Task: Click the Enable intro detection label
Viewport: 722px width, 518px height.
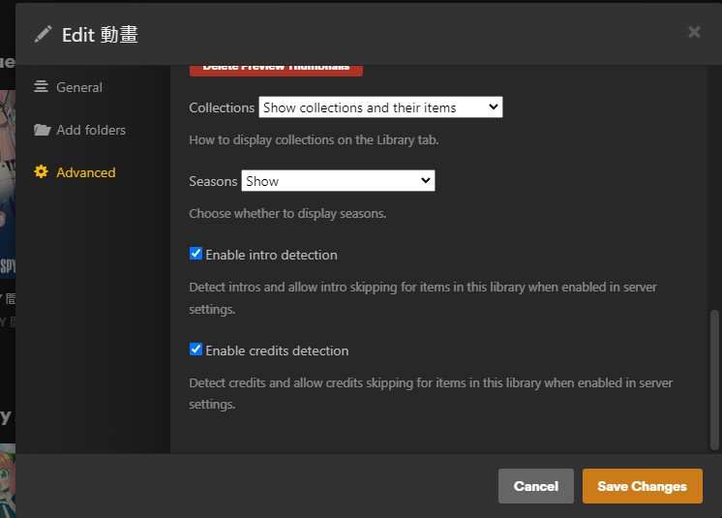Action: click(x=271, y=255)
